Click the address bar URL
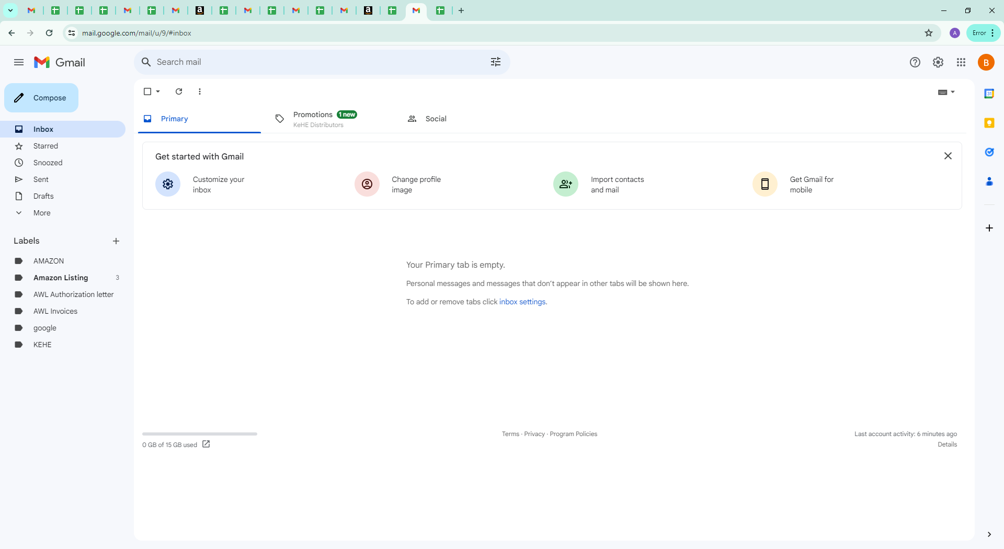Viewport: 1004px width, 549px height. 136,33
